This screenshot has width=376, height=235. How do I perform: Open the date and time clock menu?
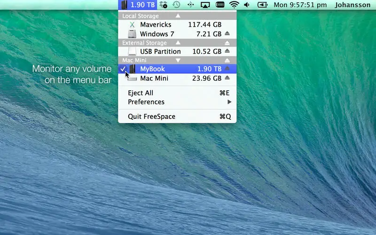tap(300, 5)
